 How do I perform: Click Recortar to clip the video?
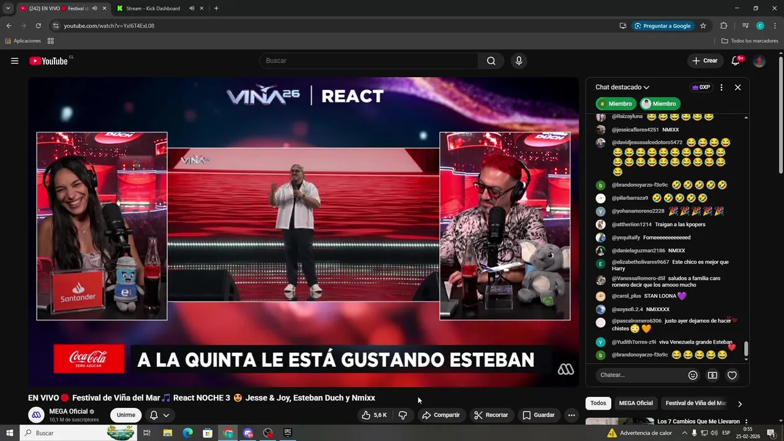[x=491, y=415]
